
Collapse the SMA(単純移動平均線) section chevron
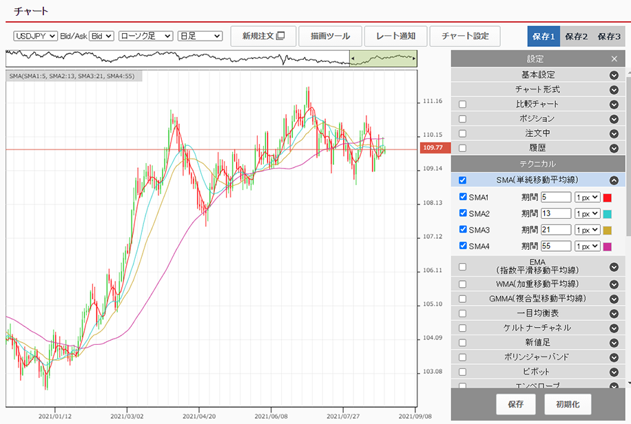(614, 180)
